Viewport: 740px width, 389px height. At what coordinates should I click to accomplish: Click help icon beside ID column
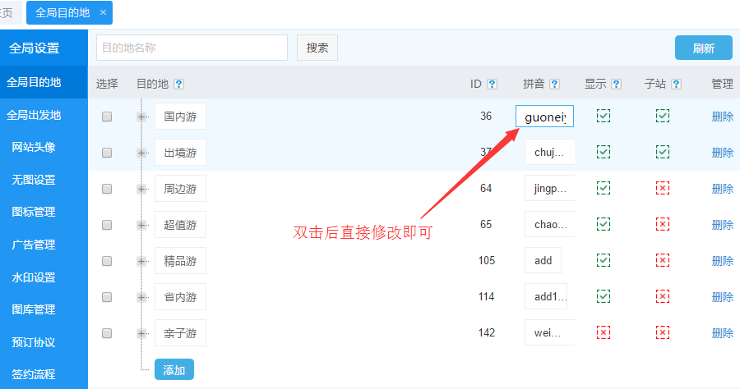(x=492, y=84)
